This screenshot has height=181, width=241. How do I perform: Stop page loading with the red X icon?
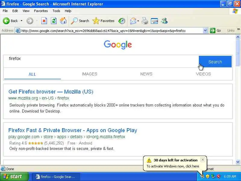pos(44,21)
